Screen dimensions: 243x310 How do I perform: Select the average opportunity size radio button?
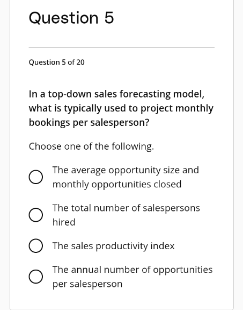pyautogui.click(x=35, y=177)
